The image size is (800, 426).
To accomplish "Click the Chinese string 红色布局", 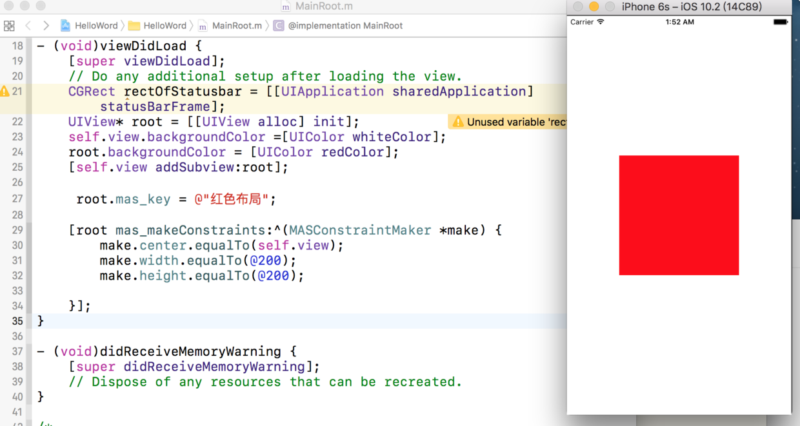I will pos(235,199).
